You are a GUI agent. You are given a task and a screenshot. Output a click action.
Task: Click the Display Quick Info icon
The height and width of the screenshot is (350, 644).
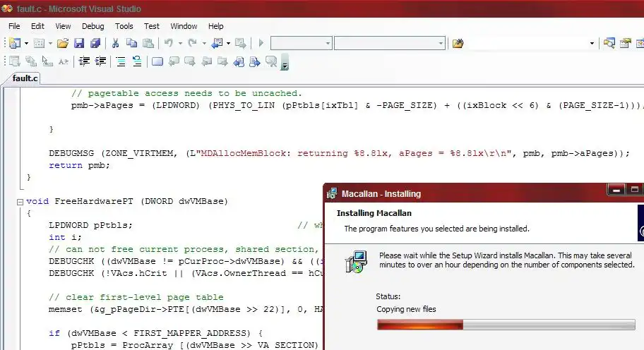click(x=47, y=61)
